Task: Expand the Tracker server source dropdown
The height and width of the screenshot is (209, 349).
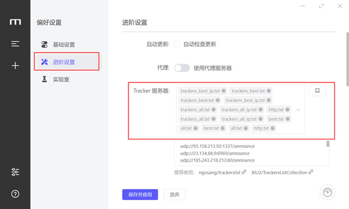Action: tap(298, 110)
